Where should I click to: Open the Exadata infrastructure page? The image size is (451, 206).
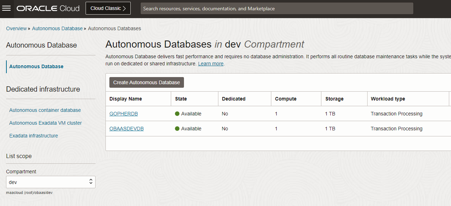(33, 135)
